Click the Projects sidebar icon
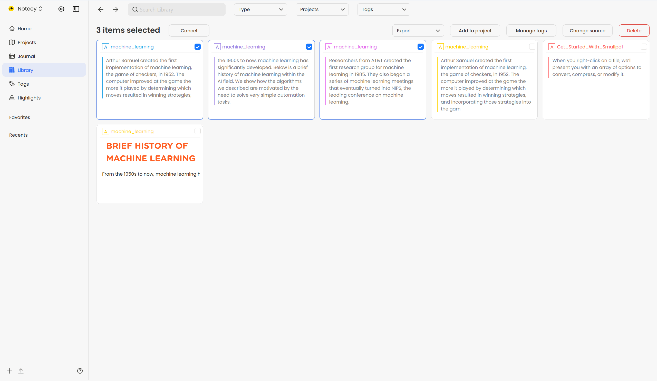657x381 pixels. [12, 42]
